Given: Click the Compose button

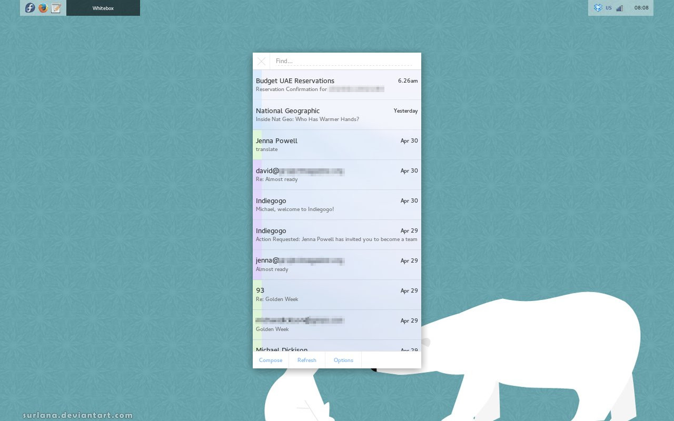Looking at the screenshot, I should click(271, 360).
